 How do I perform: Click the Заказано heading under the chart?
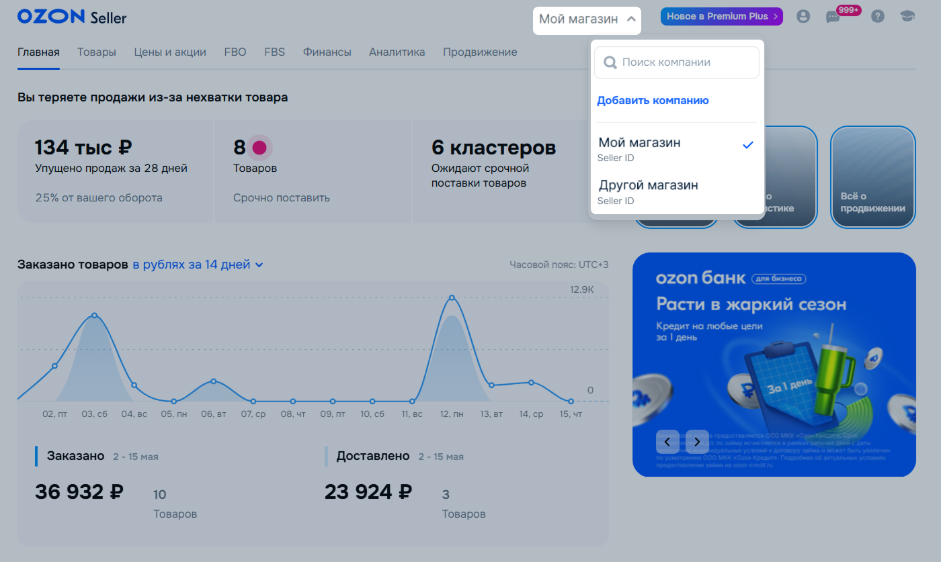point(76,456)
